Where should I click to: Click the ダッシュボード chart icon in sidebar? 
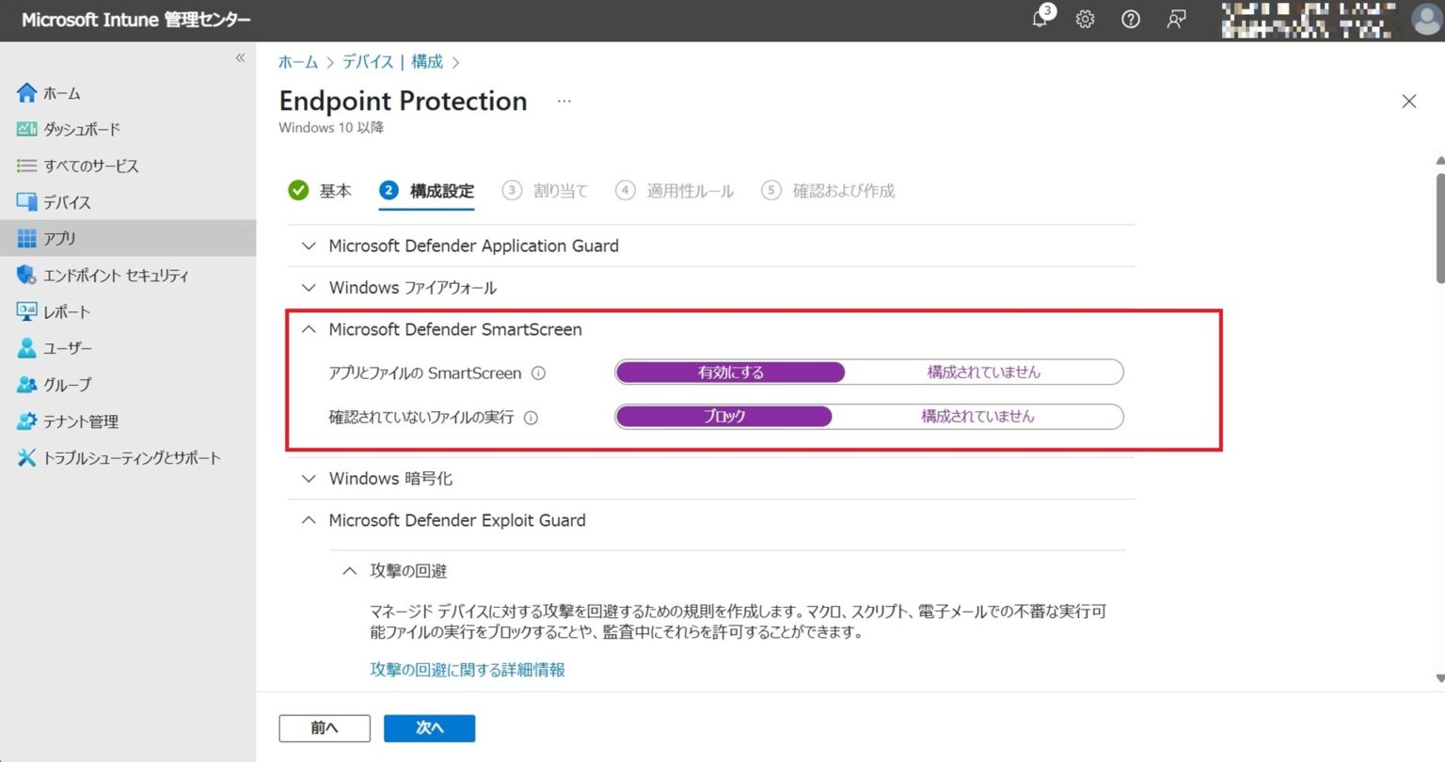point(26,129)
